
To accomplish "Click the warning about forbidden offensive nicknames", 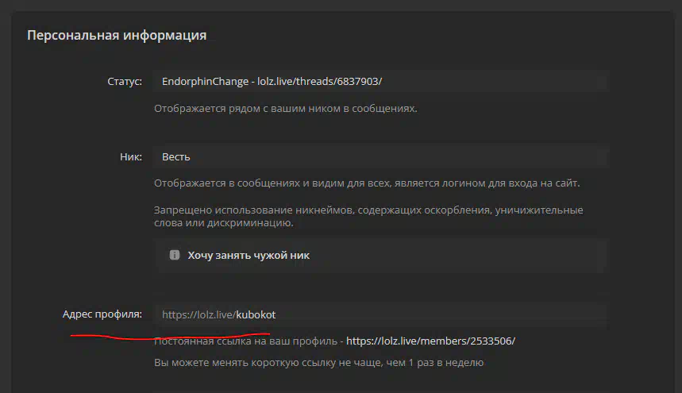I will point(368,217).
